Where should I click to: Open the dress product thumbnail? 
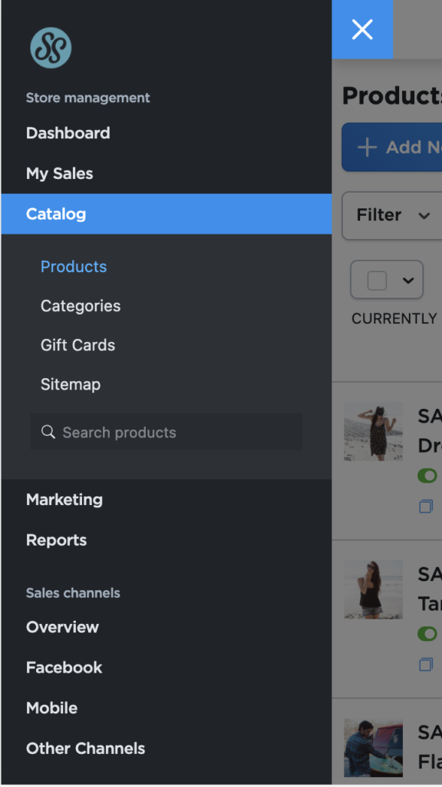coord(374,431)
